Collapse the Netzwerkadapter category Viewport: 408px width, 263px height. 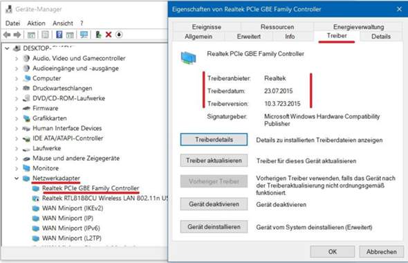click(17, 179)
